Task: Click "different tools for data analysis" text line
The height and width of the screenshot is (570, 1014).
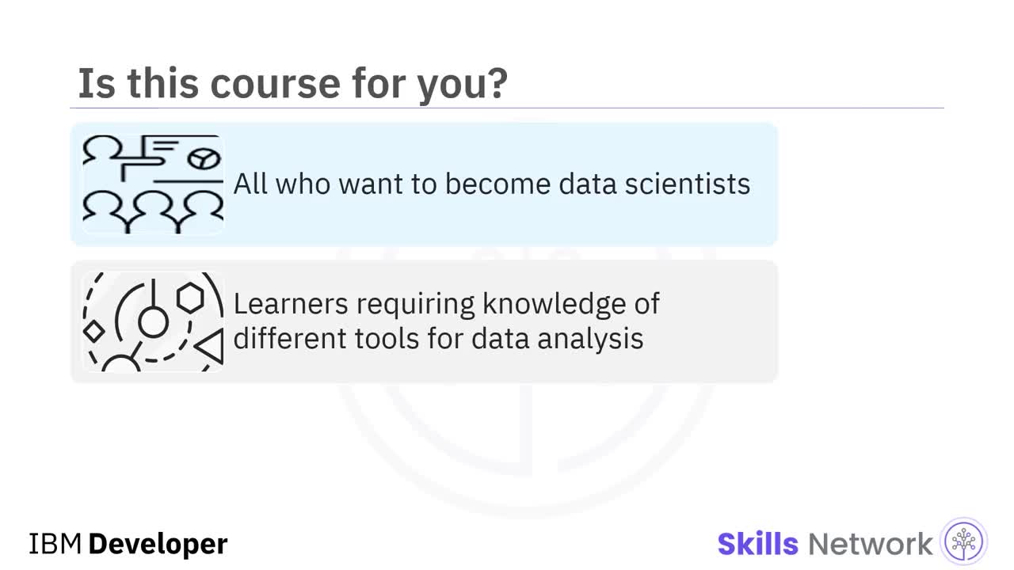Action: click(438, 339)
